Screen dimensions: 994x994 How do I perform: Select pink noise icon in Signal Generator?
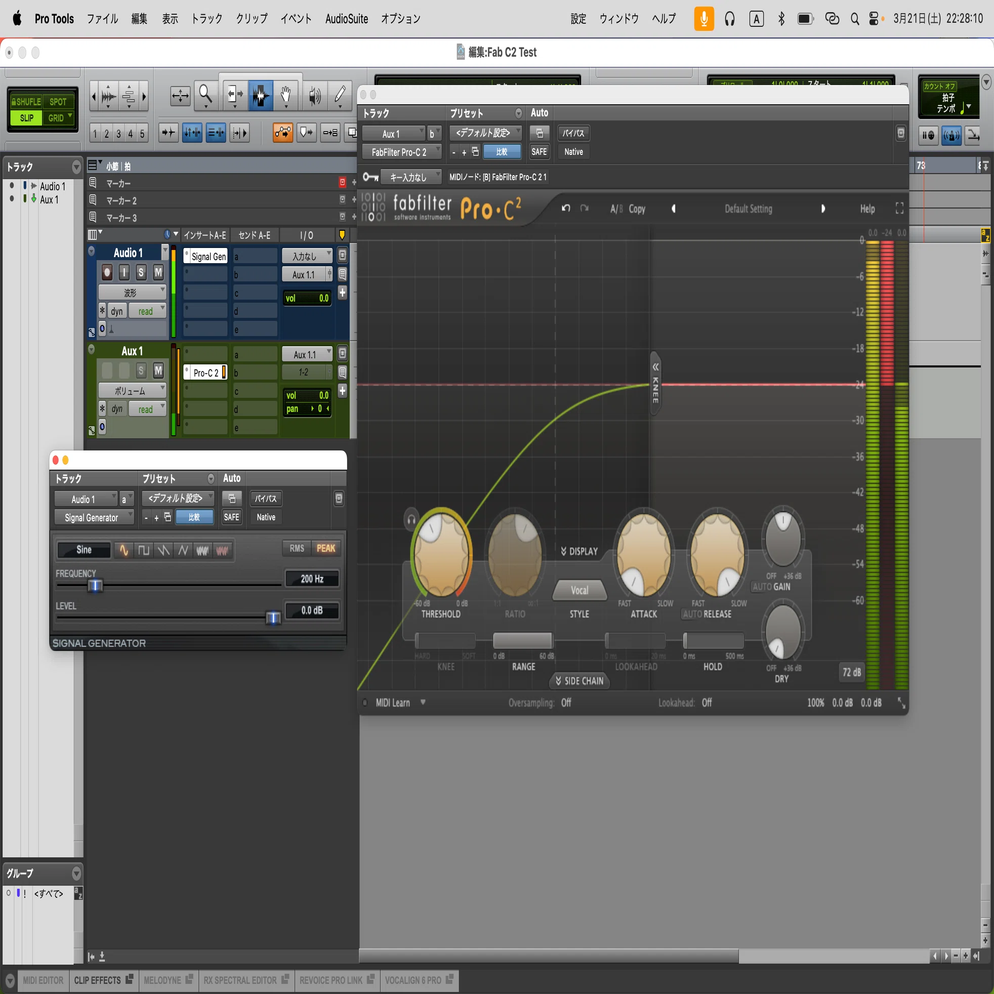[x=222, y=550]
